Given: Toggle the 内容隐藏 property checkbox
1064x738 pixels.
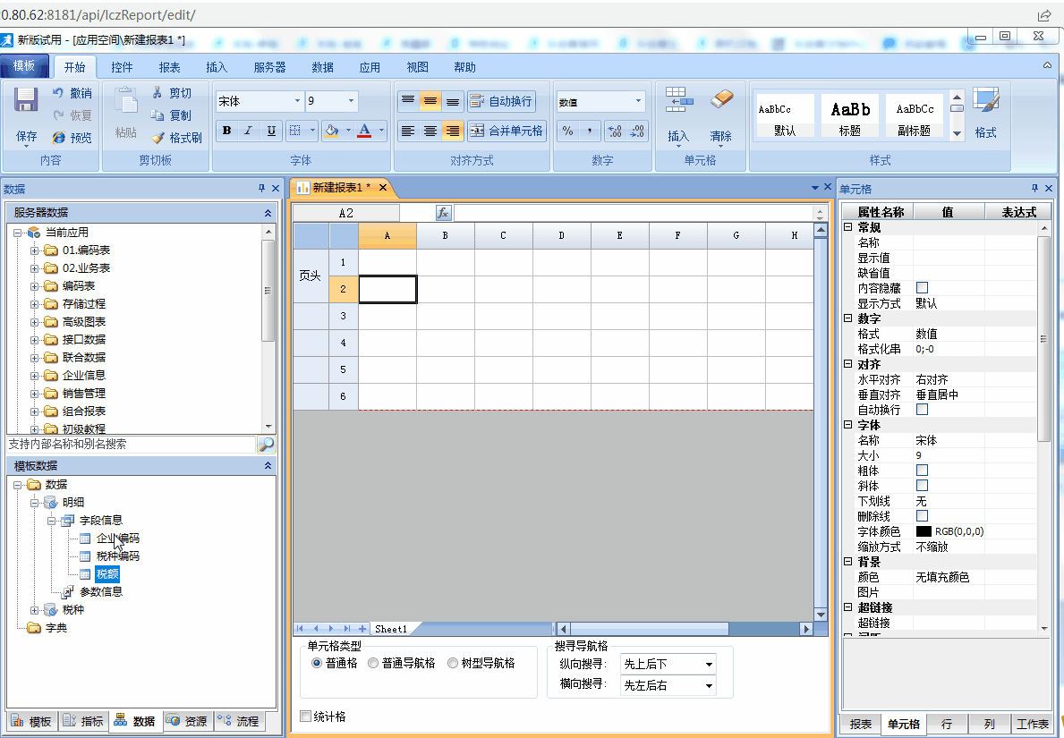Looking at the screenshot, I should pyautogui.click(x=922, y=288).
